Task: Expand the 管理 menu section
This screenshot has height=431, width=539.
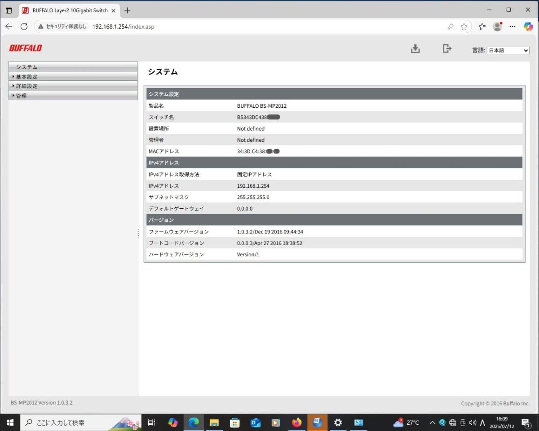Action: point(73,96)
